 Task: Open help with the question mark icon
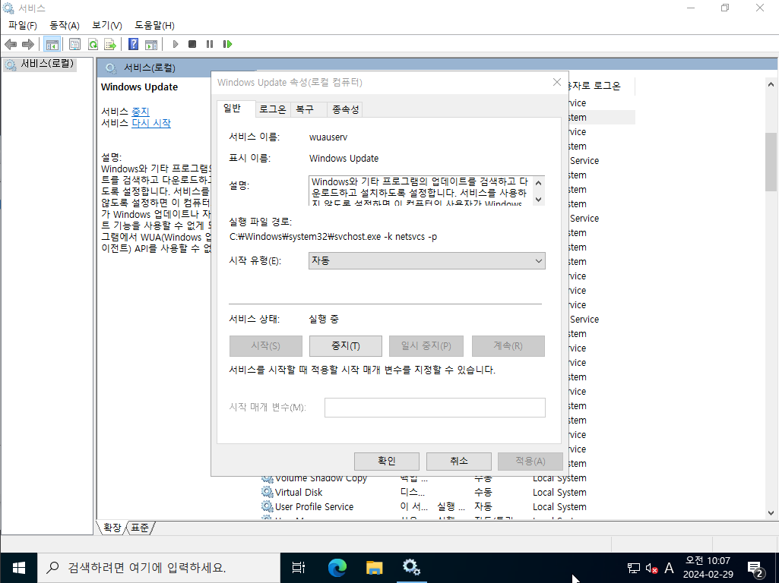pos(133,44)
